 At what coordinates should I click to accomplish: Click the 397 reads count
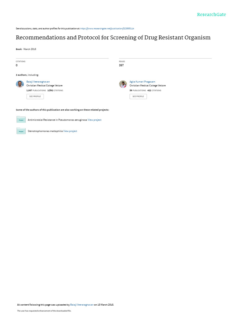coord(121,65)
